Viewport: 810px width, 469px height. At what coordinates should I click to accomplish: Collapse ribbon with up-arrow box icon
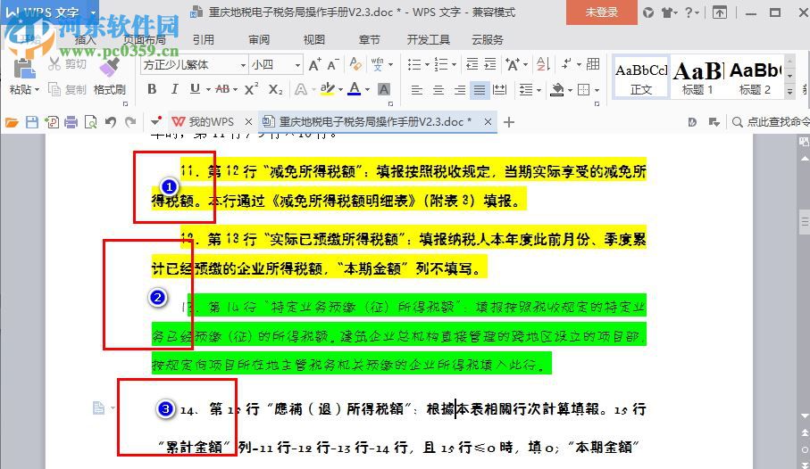[x=720, y=12]
